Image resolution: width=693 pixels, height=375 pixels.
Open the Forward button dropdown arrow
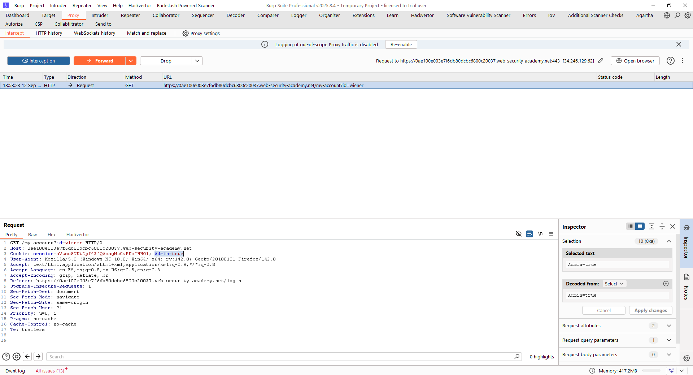click(131, 61)
